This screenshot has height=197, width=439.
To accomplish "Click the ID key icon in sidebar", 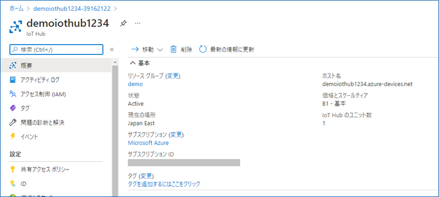I will (12, 184).
